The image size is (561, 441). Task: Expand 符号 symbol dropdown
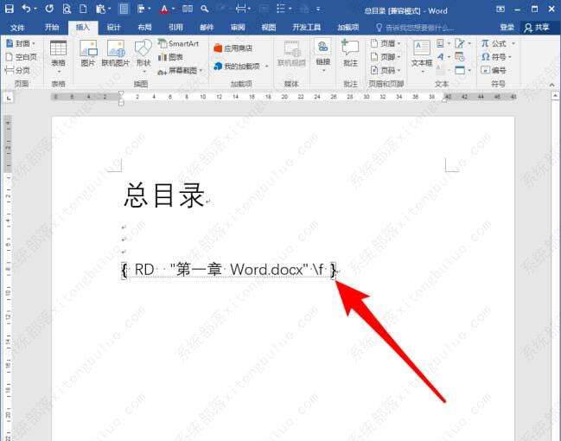point(510,57)
